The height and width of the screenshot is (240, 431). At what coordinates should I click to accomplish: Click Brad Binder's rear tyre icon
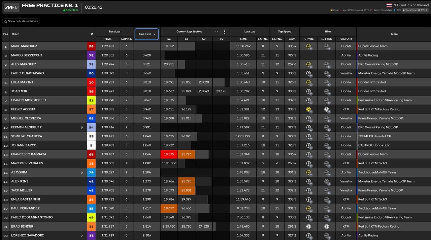pos(326,227)
